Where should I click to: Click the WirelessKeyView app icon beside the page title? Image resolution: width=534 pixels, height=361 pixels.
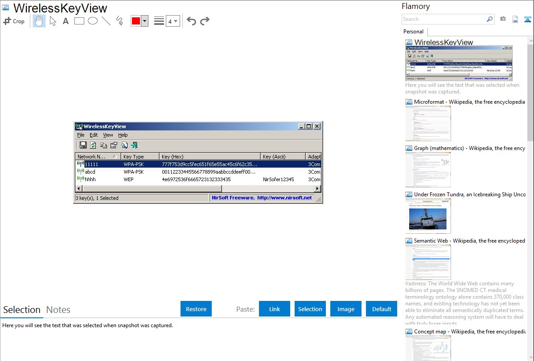6,8
